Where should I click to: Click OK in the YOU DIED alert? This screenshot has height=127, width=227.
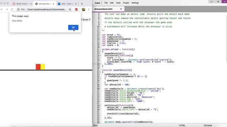[73, 28]
